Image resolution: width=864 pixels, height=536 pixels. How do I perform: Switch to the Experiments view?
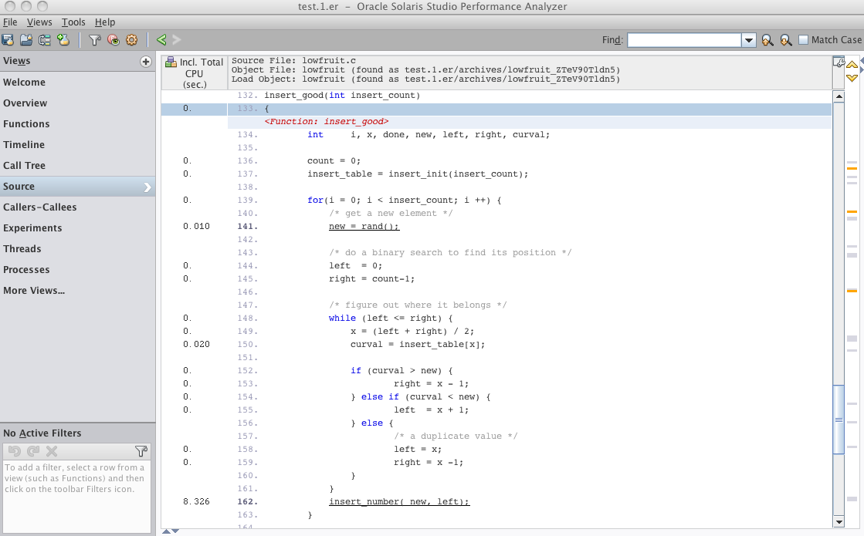(x=77, y=228)
